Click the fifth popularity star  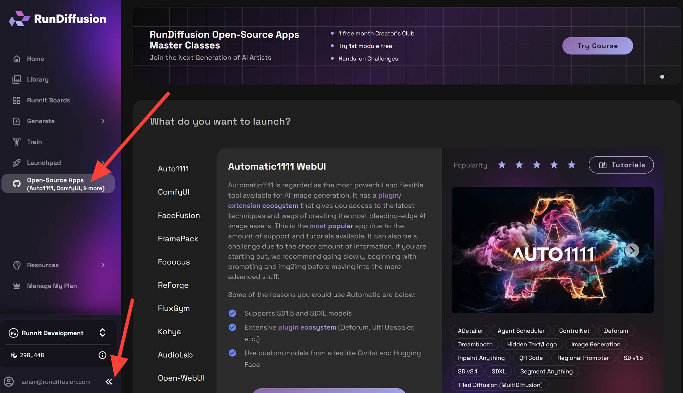(571, 165)
